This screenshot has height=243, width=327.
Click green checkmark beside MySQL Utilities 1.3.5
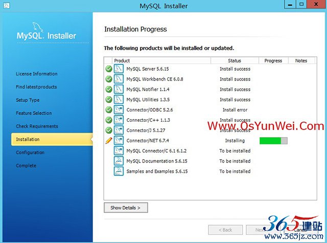coord(109,99)
